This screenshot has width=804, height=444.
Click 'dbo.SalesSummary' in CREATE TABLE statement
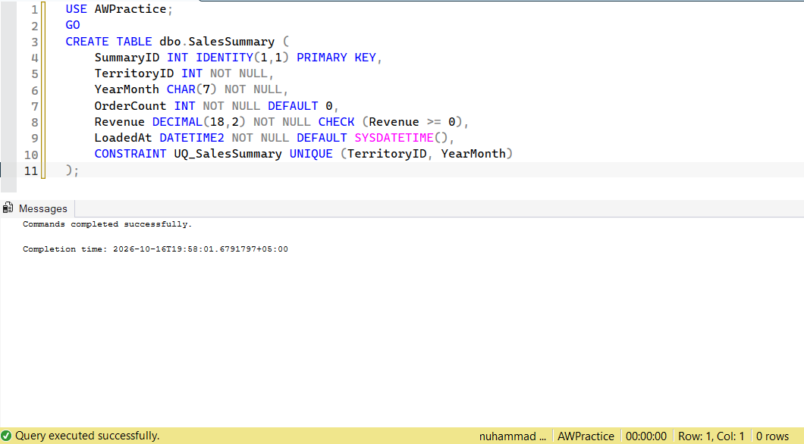(x=217, y=42)
